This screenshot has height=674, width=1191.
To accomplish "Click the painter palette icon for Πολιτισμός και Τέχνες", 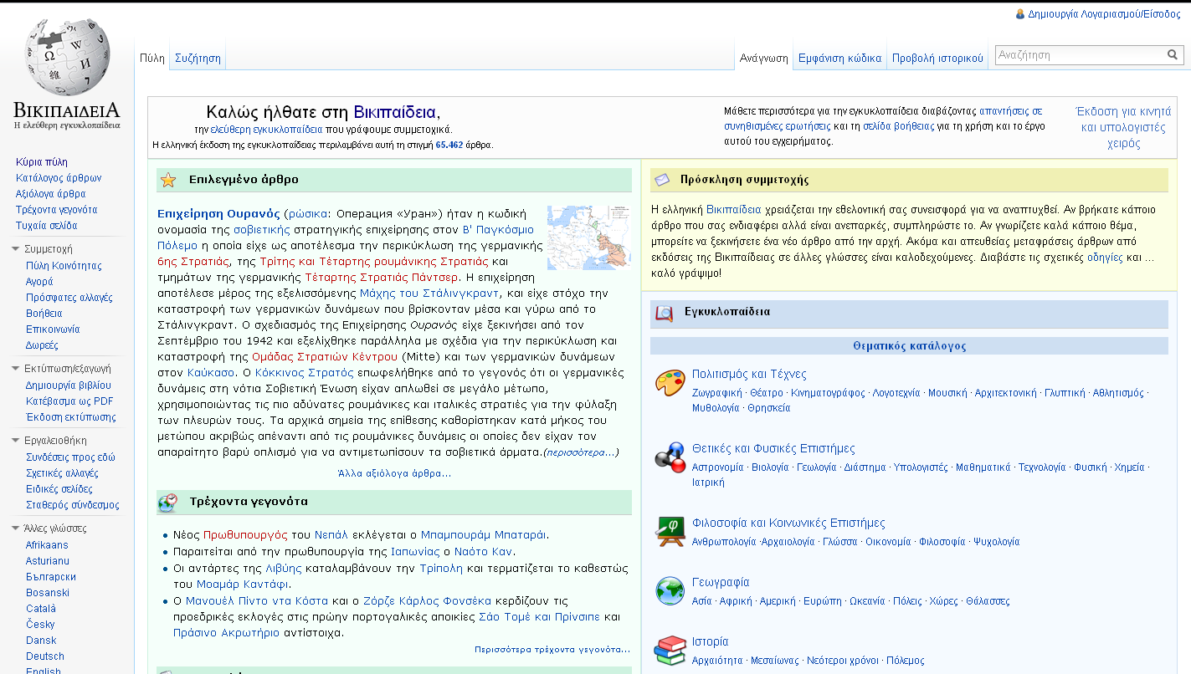I will [x=670, y=385].
